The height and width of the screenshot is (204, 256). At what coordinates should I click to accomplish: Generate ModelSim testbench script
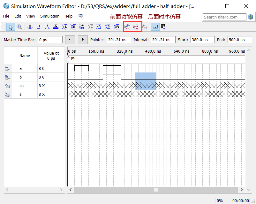[144, 27]
